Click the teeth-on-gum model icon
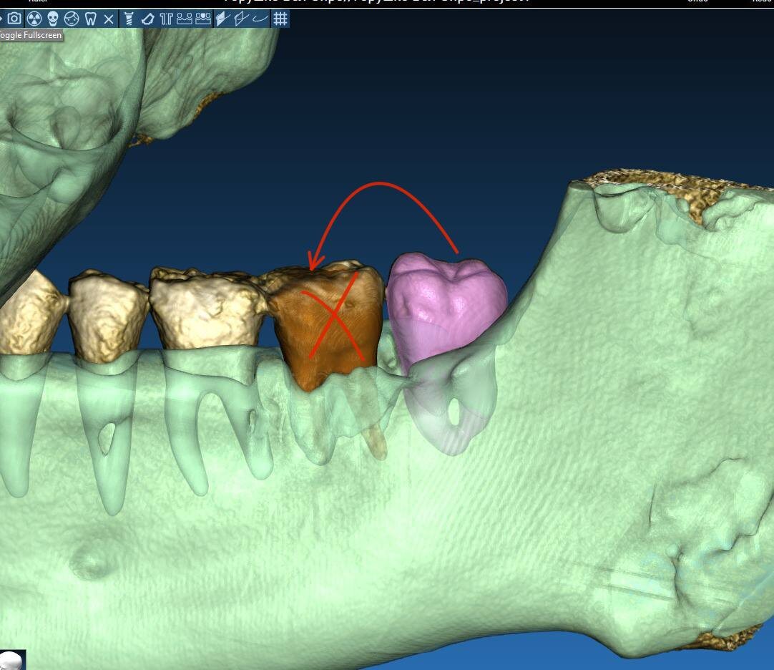Viewport: 774px width, 670px height. 184,19
